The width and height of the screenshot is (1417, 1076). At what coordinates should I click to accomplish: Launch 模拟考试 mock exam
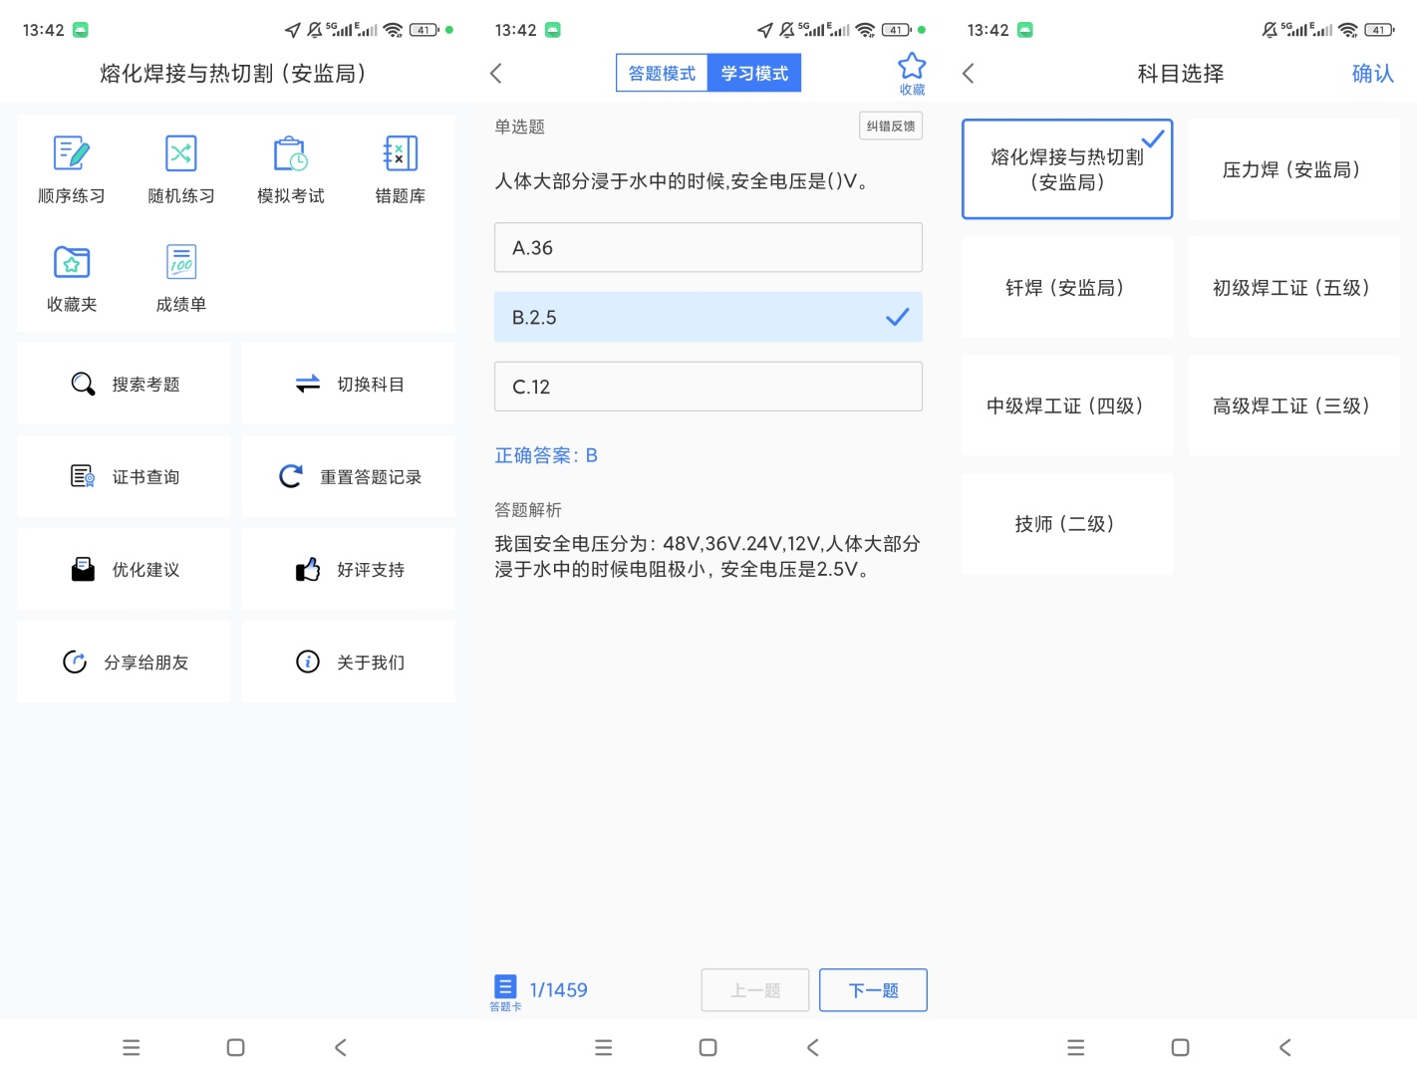coord(291,169)
